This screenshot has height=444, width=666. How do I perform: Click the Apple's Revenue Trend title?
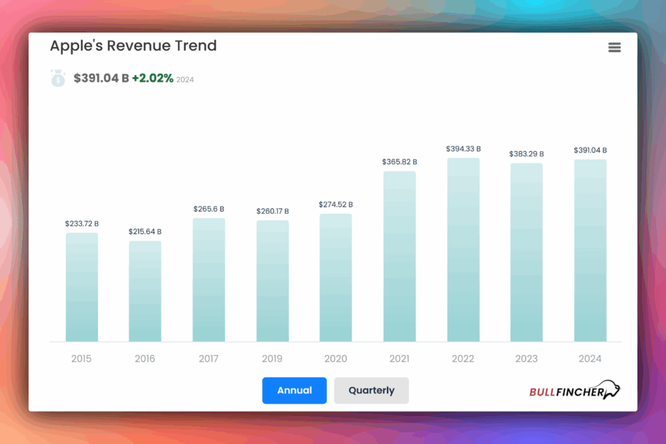133,46
